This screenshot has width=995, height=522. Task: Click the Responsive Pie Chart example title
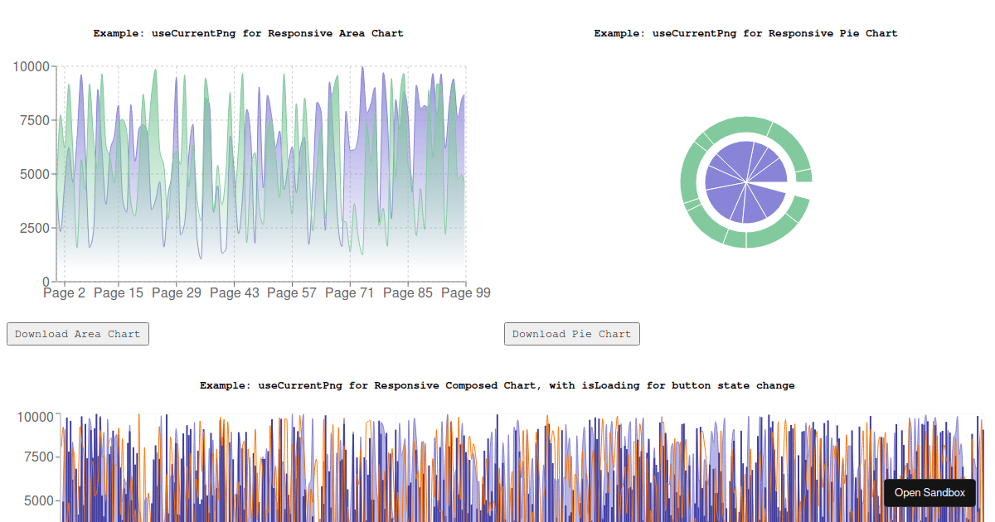(745, 33)
